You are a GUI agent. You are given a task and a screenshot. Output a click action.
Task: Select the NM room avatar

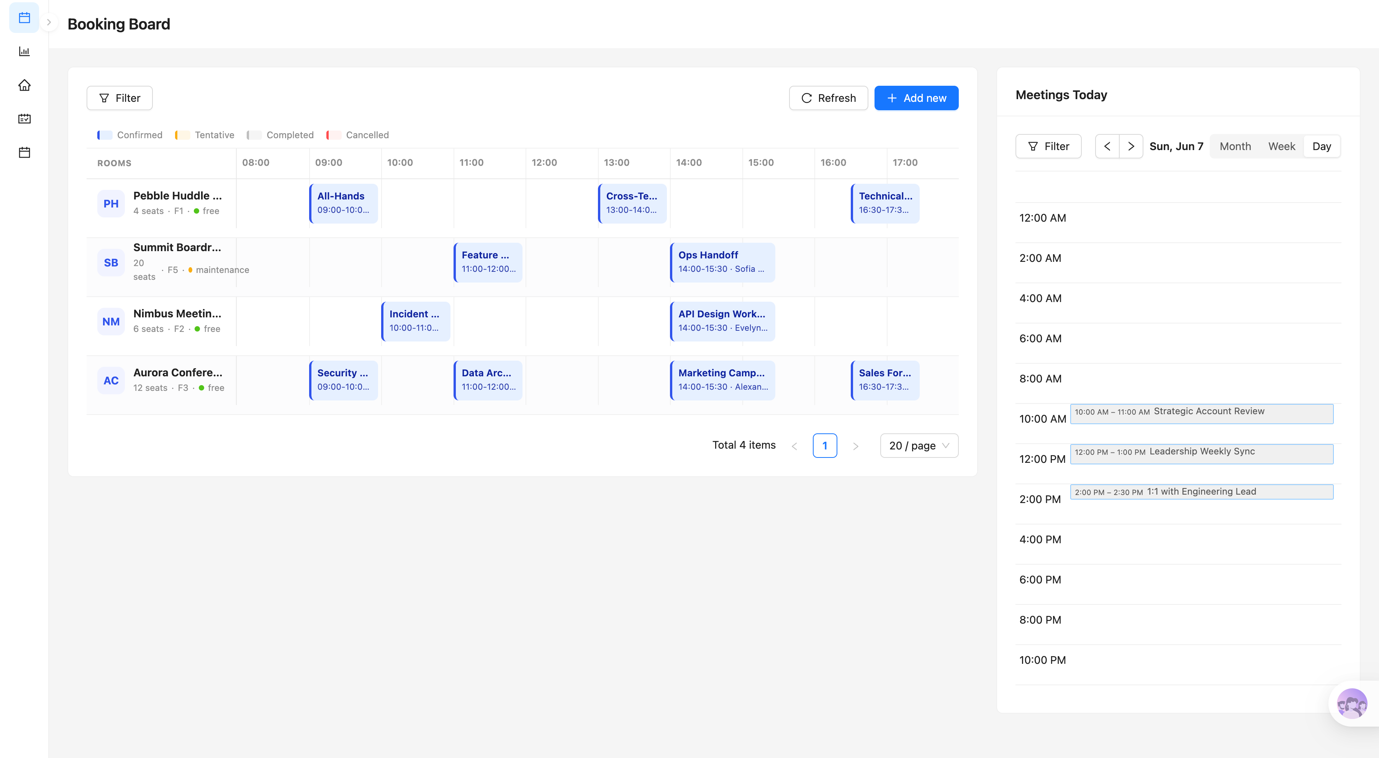pyautogui.click(x=111, y=322)
